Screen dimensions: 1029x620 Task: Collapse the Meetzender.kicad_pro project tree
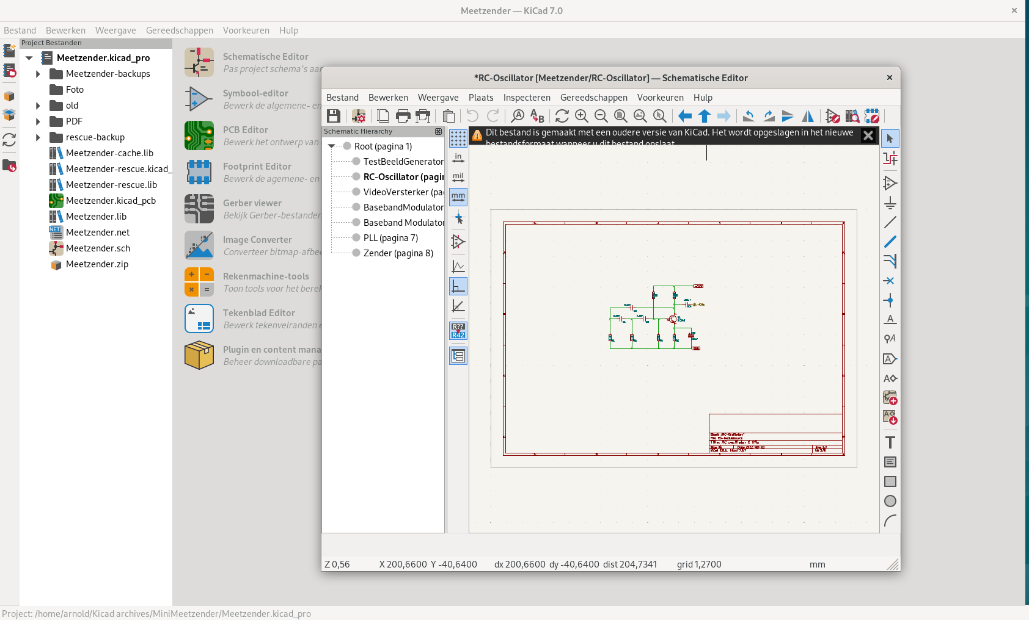[29, 58]
